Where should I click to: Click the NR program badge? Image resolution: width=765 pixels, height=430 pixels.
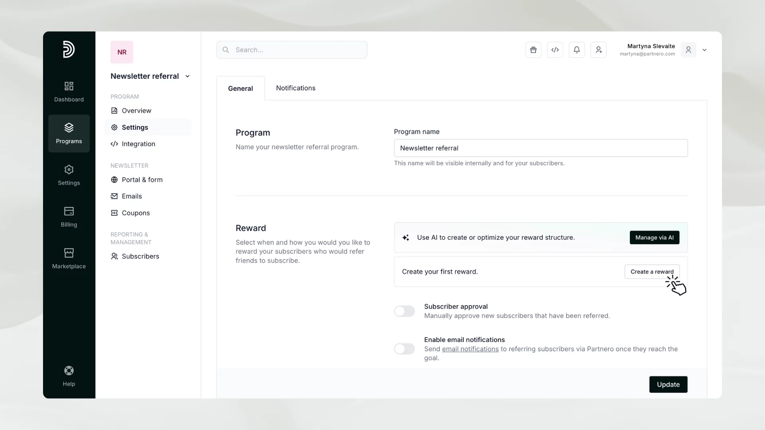click(122, 52)
